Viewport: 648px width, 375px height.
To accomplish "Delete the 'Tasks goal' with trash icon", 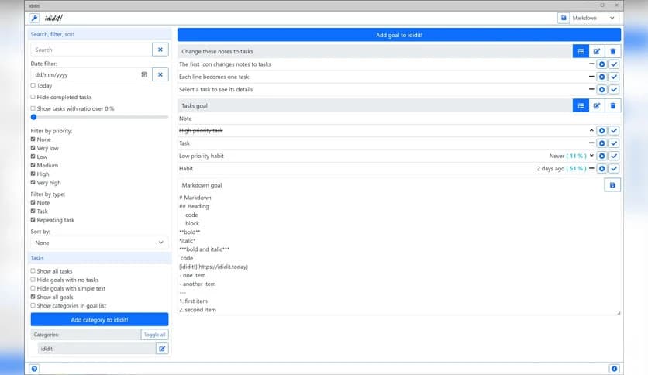I will [x=612, y=105].
